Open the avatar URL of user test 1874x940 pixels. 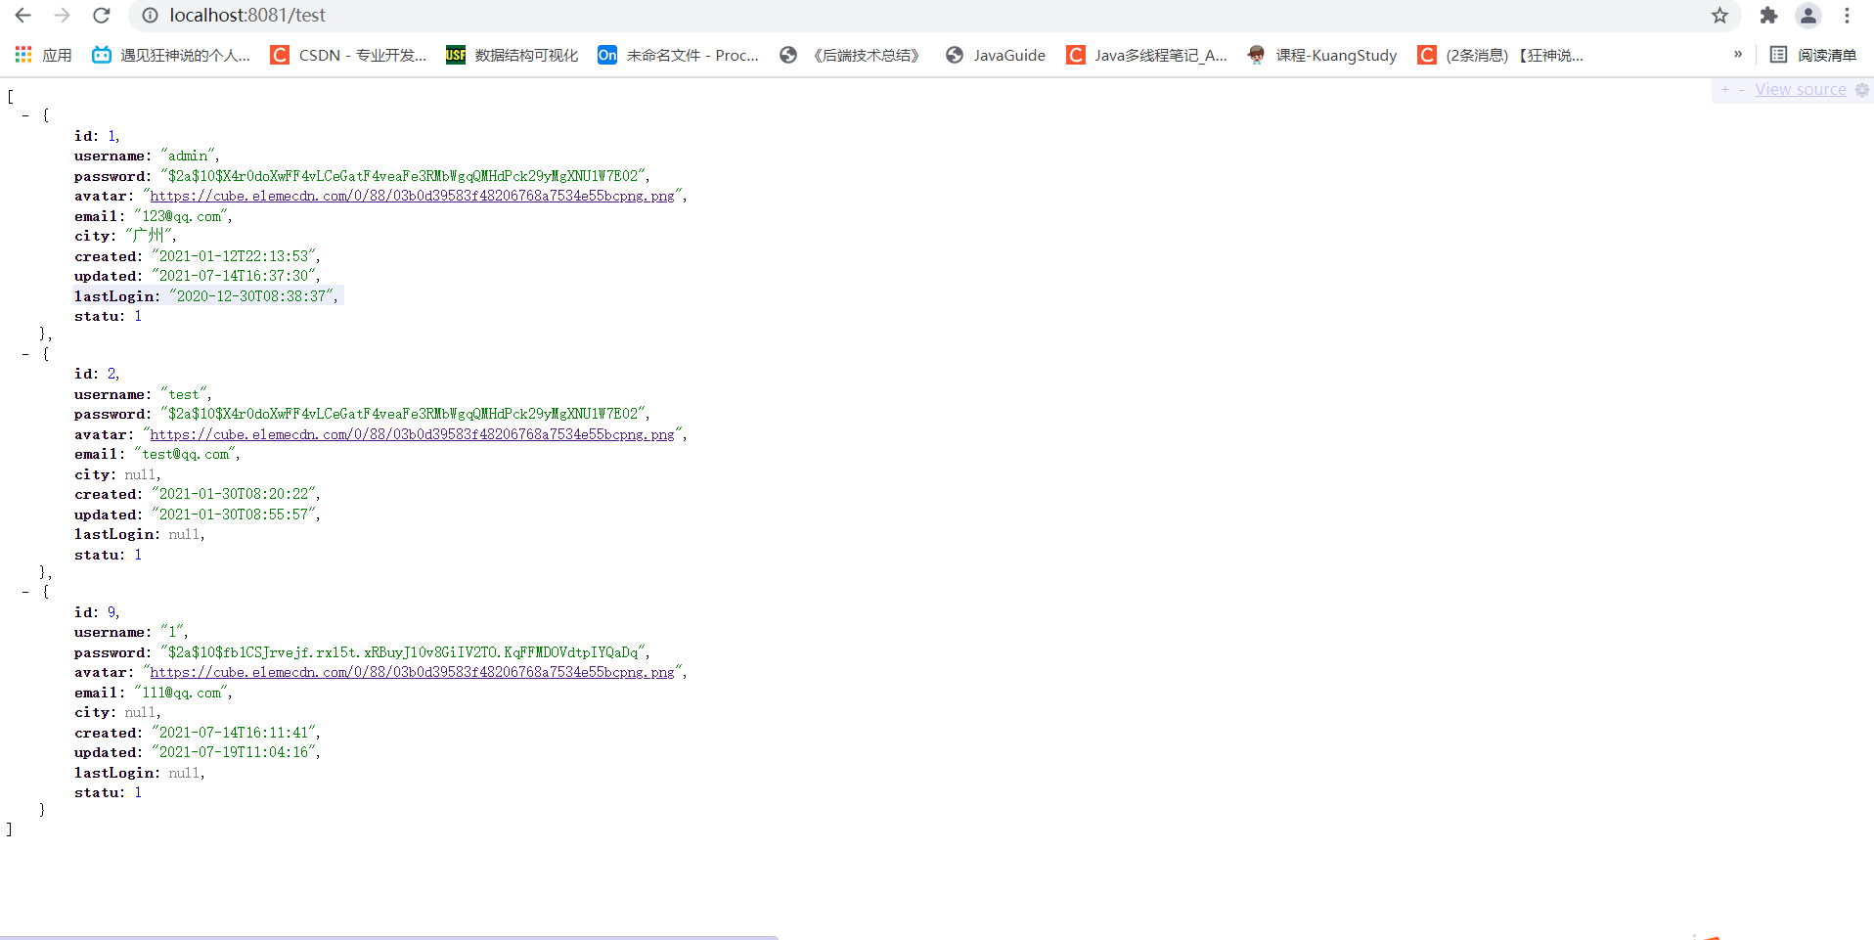pos(412,434)
